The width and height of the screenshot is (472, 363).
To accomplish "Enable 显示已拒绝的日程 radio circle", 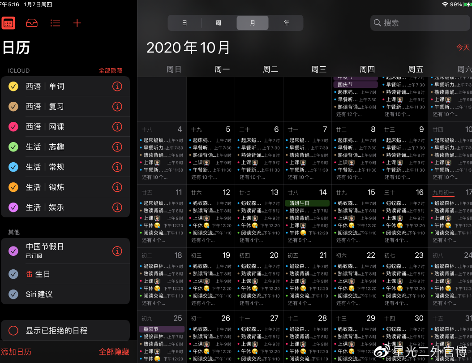I will 13,330.
